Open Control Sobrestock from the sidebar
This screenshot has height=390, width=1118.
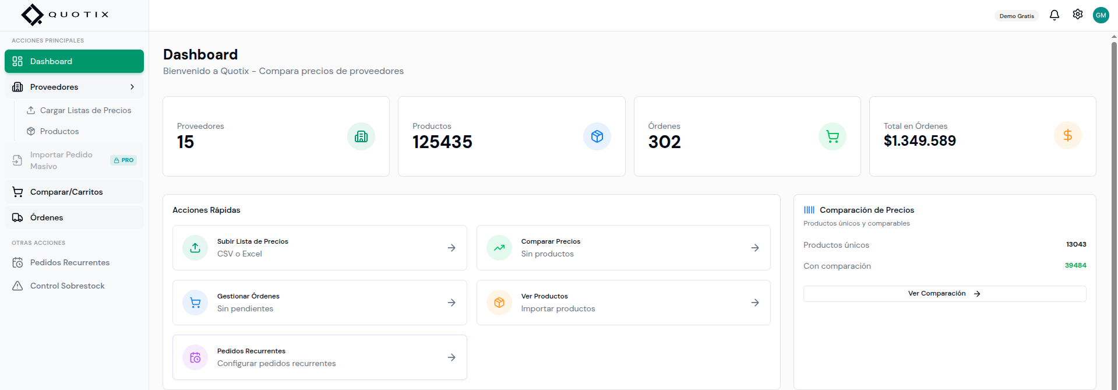click(67, 286)
